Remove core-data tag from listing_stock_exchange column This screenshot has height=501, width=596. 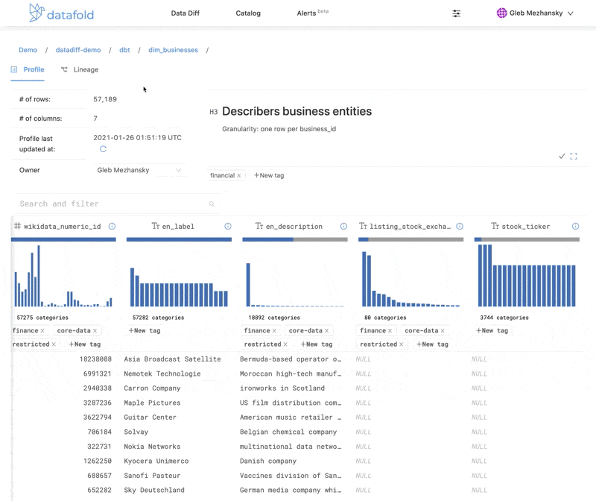pos(443,330)
